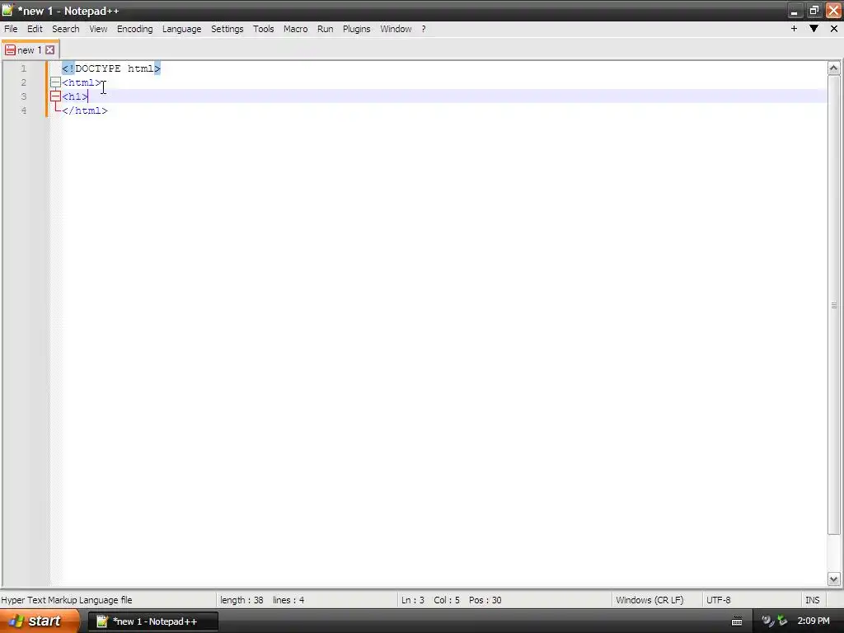Open the Macro menu
This screenshot has height=633, width=844.
296,29
